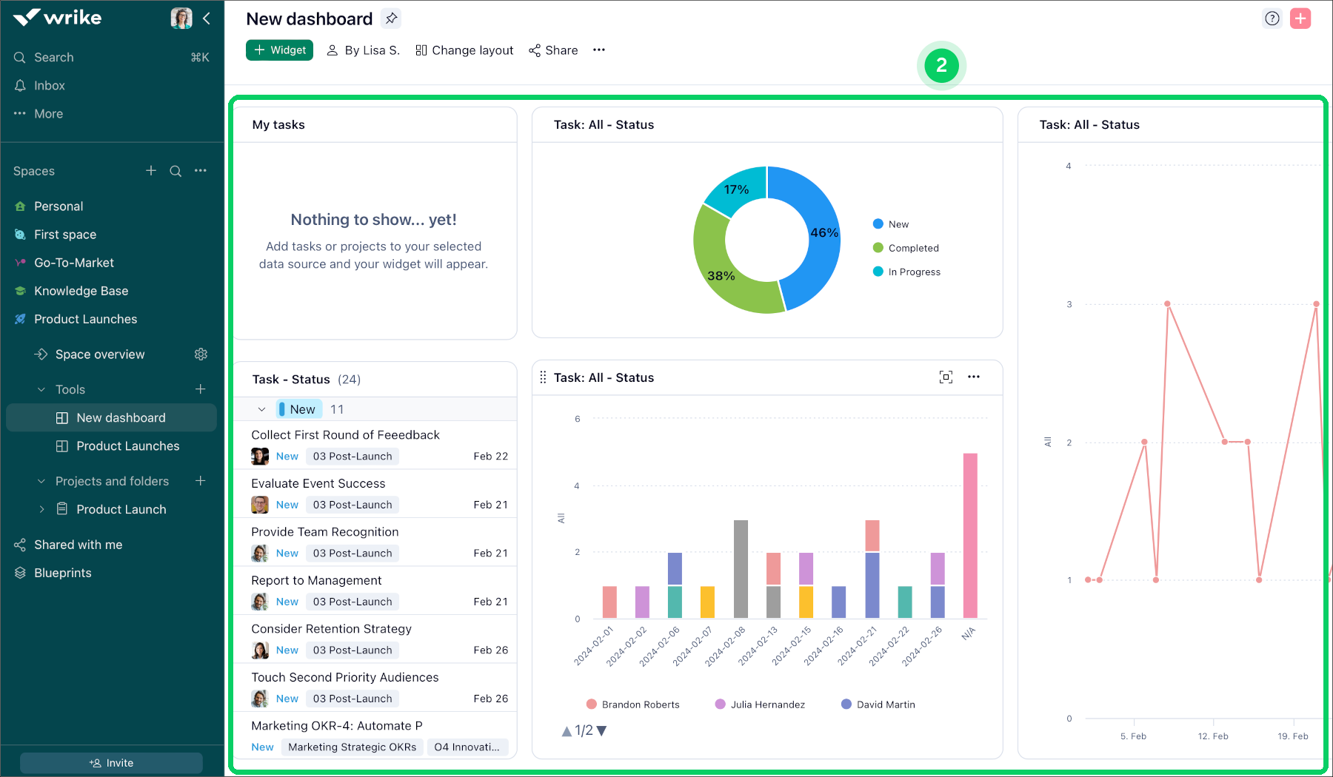Click the Completed legend swatch on the donut chart
The image size is (1333, 777).
(878, 248)
